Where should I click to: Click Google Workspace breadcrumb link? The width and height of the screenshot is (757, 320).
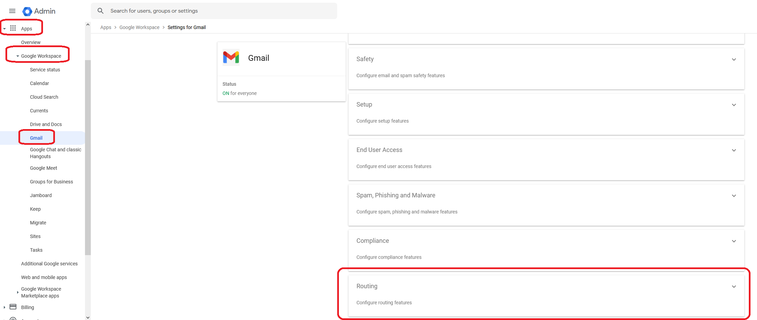tap(139, 27)
